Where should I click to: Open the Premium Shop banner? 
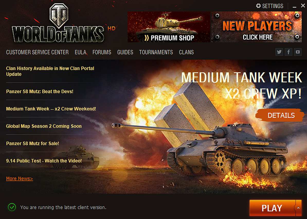(169, 27)
